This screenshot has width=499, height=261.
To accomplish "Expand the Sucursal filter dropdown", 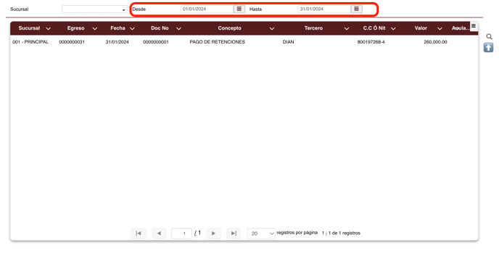I will pos(94,9).
